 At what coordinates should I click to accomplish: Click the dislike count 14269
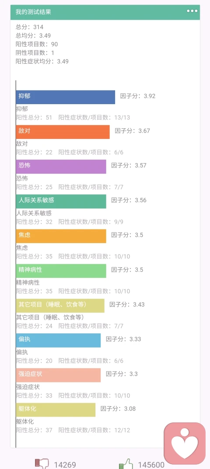(65, 465)
